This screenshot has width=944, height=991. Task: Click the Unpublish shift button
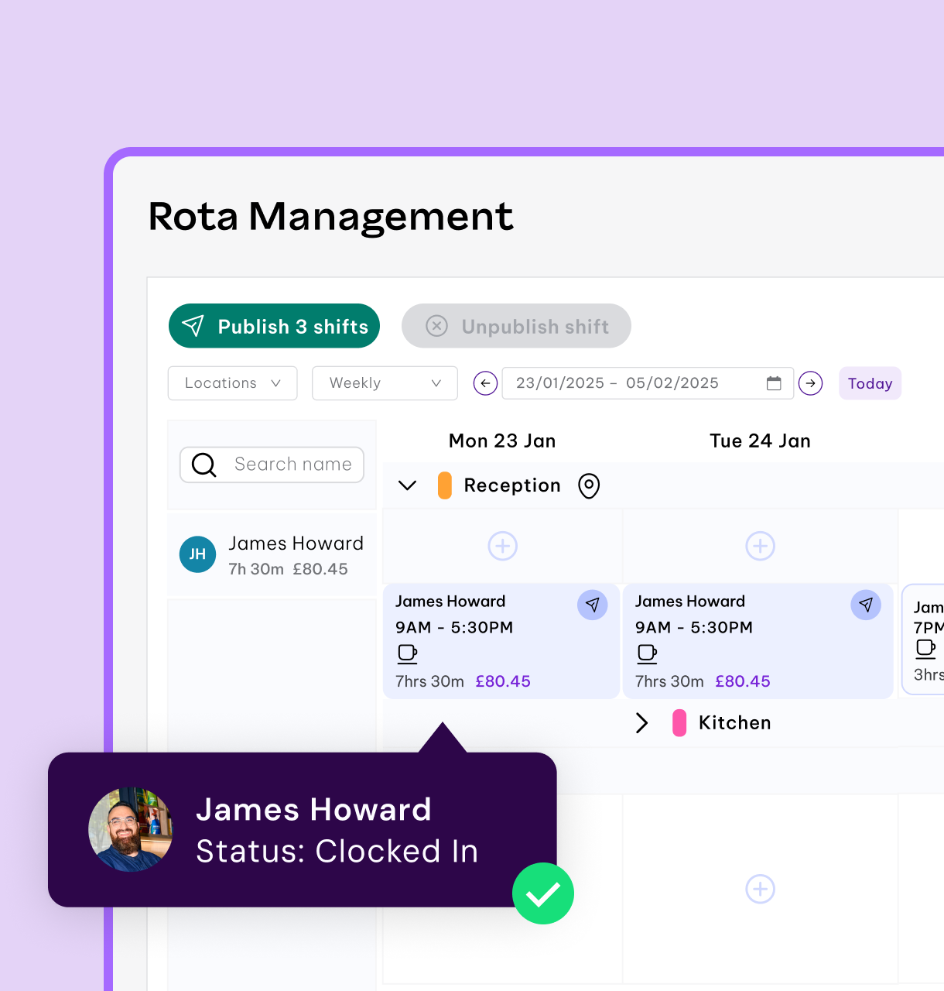(x=516, y=326)
